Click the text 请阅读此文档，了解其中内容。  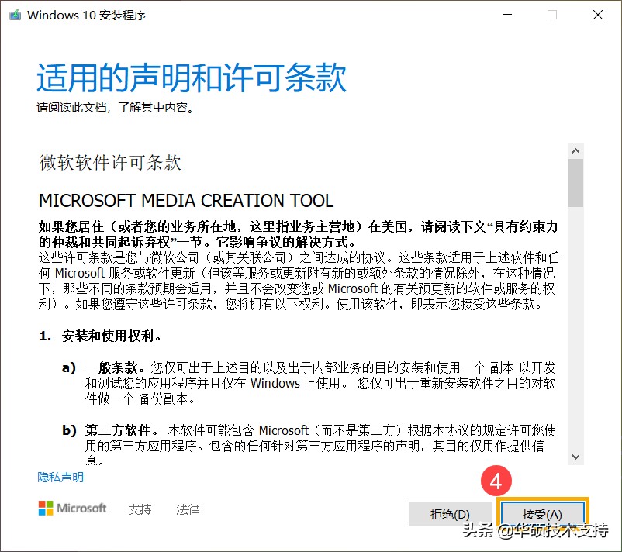click(x=116, y=108)
